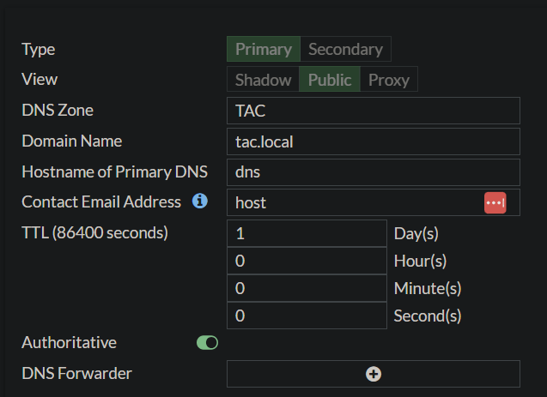The height and width of the screenshot is (397, 547).
Task: Click the Contact Email Address info icon
Action: (x=200, y=202)
